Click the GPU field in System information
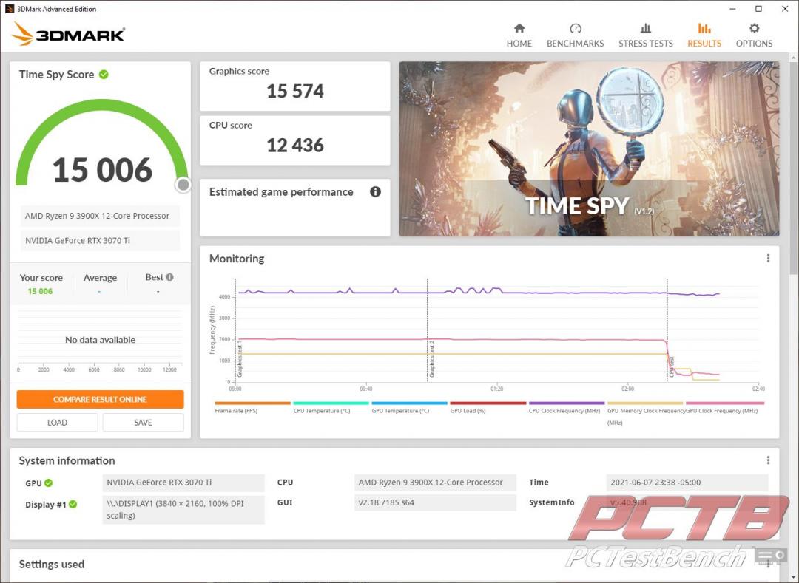The image size is (799, 583). tap(183, 483)
